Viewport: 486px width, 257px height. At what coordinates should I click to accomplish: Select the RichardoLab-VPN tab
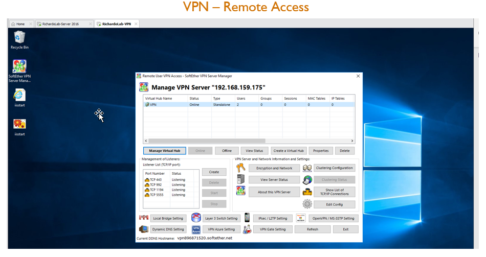click(117, 24)
